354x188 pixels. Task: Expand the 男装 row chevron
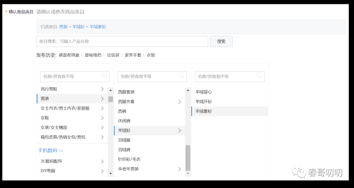tap(102, 99)
